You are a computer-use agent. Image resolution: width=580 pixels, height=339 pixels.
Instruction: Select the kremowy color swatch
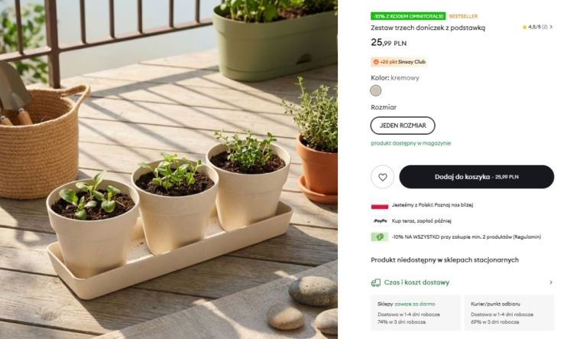(x=376, y=90)
